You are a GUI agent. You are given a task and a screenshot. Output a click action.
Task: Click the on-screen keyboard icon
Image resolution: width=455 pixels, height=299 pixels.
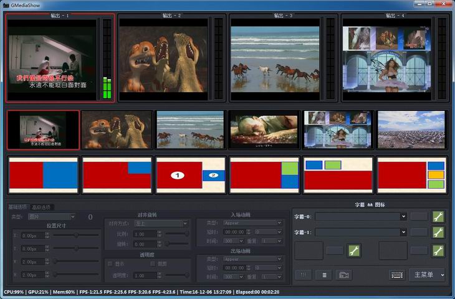[396, 275]
